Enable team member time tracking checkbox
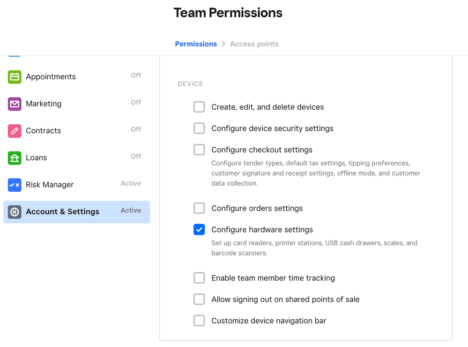The height and width of the screenshot is (347, 468). (199, 278)
